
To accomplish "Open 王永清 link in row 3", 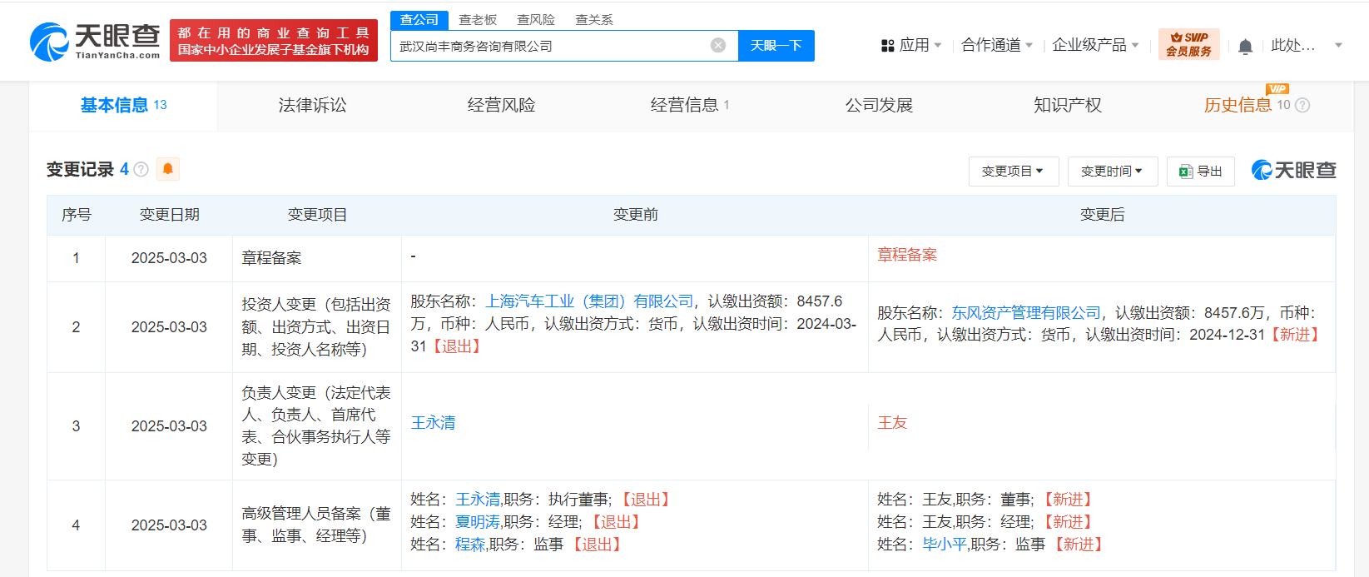I will tap(433, 423).
